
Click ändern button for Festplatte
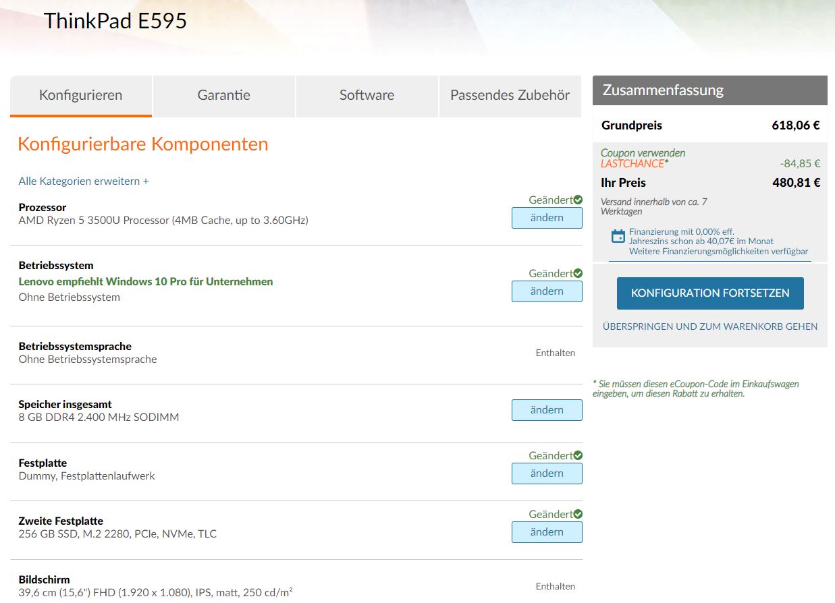pos(547,473)
